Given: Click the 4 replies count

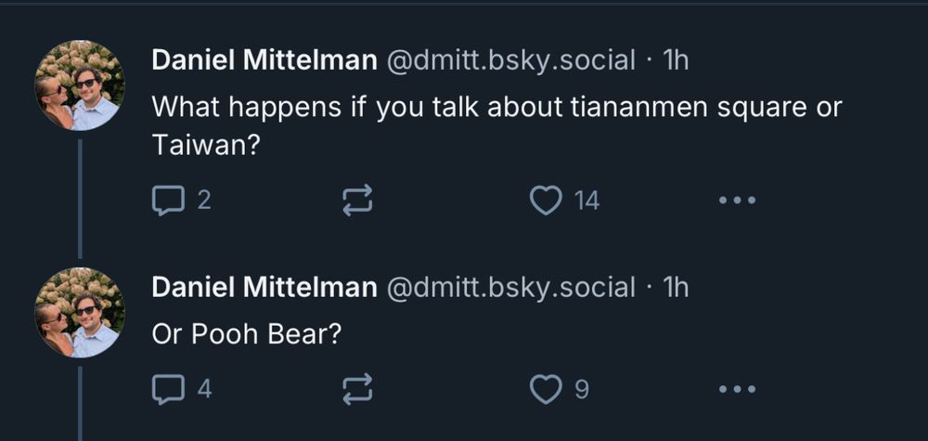Looking at the screenshot, I should point(204,388).
